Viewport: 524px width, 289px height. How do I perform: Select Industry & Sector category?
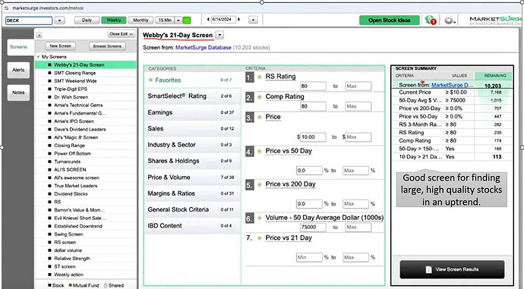[192, 145]
